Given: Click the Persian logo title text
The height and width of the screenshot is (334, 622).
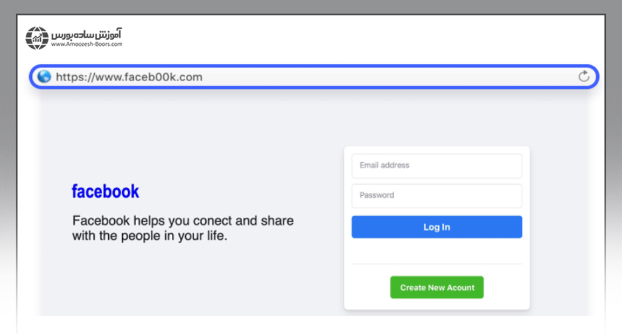Looking at the screenshot, I should pos(87,35).
